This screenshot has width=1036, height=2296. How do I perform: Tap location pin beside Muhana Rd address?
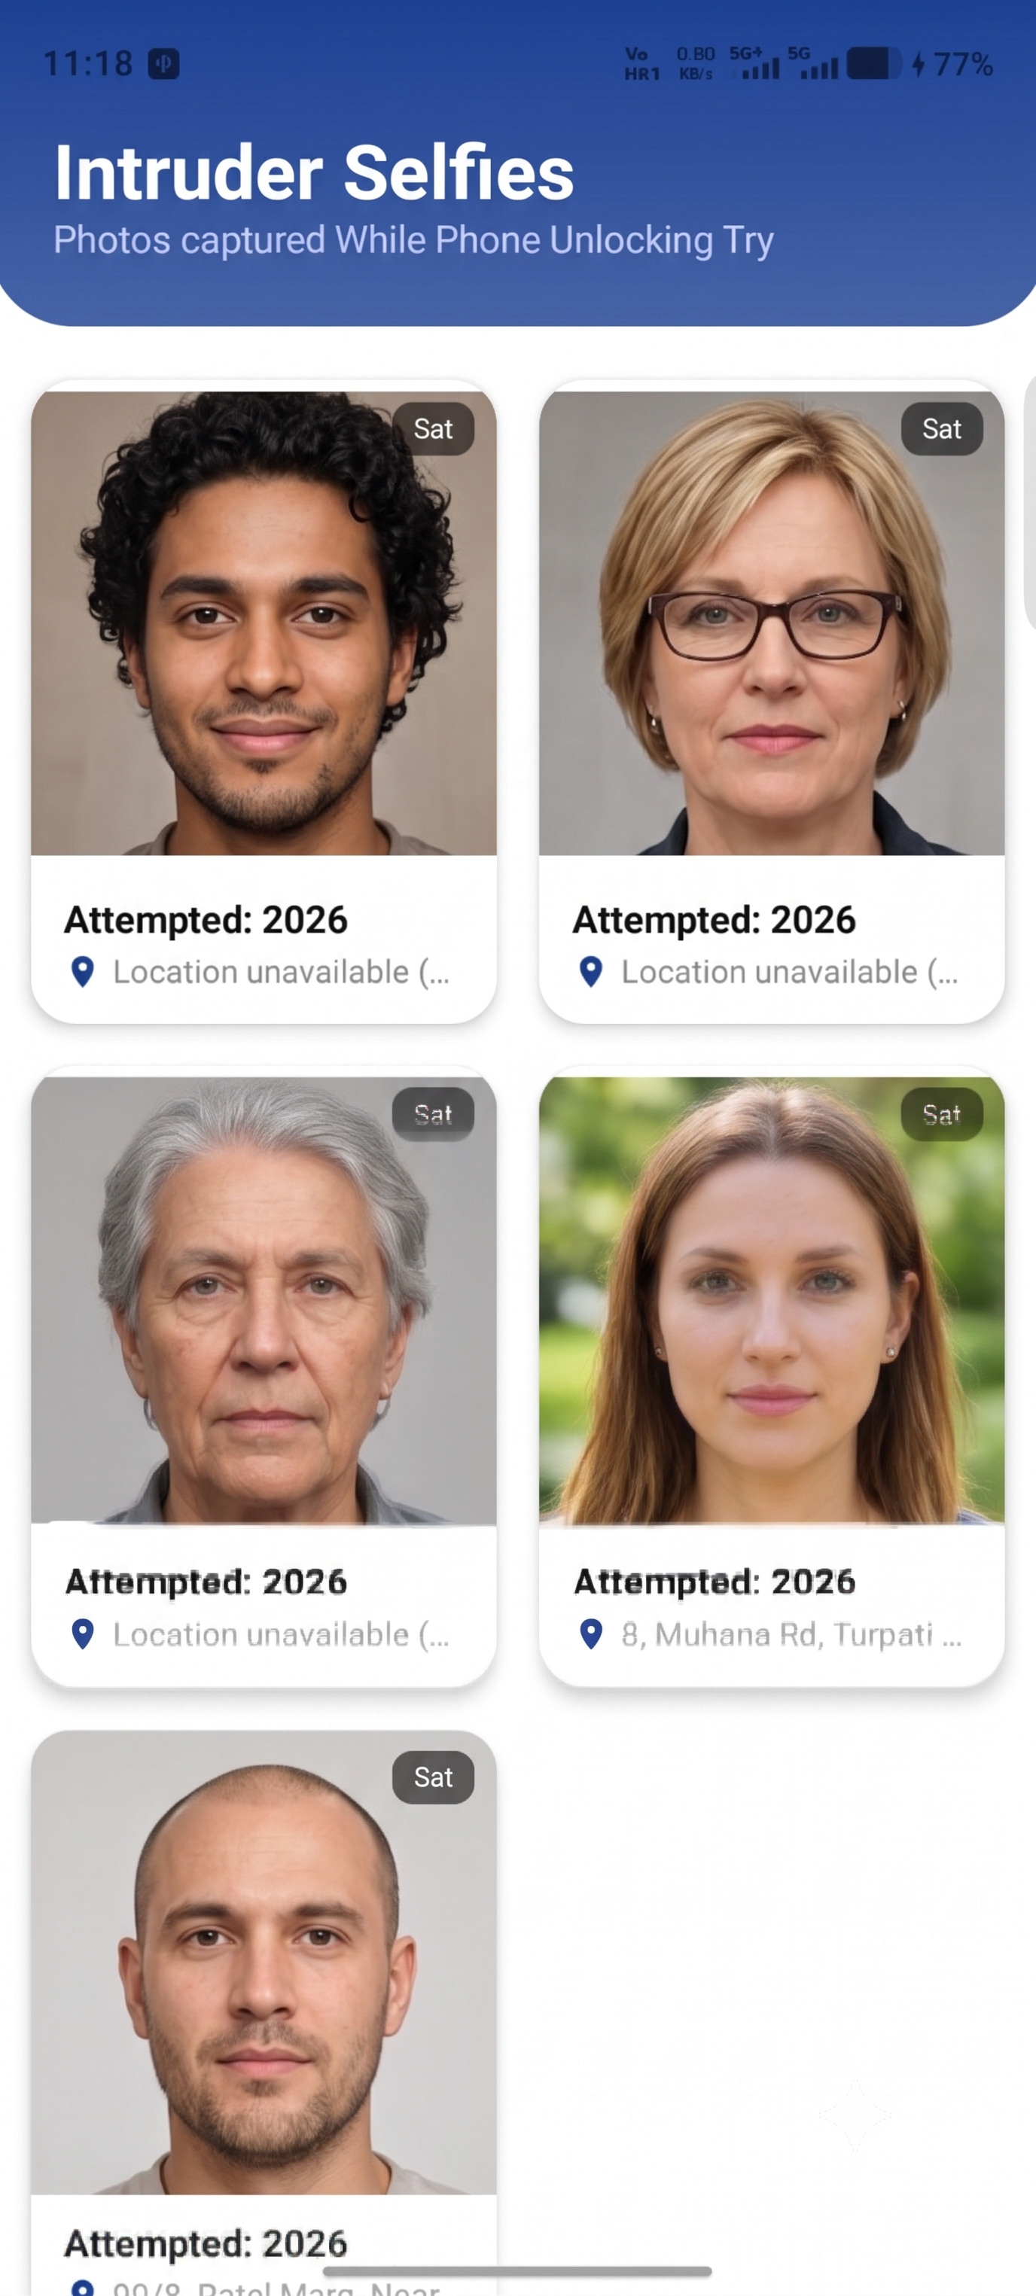point(591,1634)
